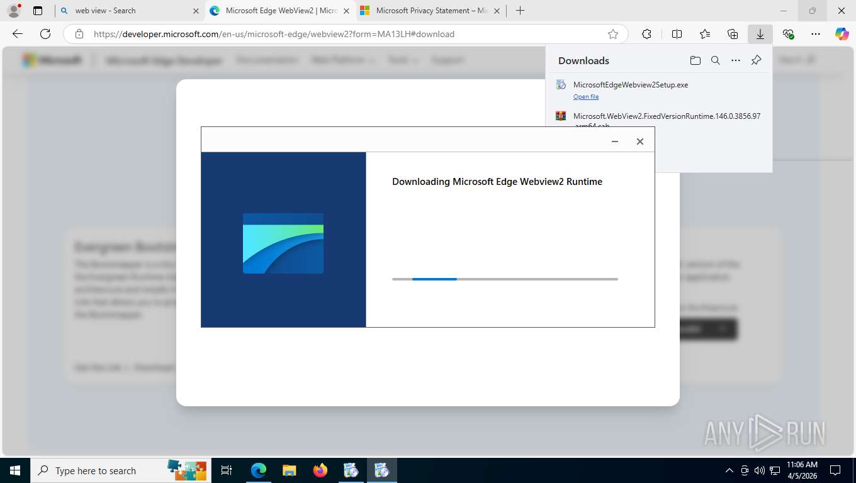Open a new tab with the plus button
856x483 pixels.
click(x=520, y=11)
